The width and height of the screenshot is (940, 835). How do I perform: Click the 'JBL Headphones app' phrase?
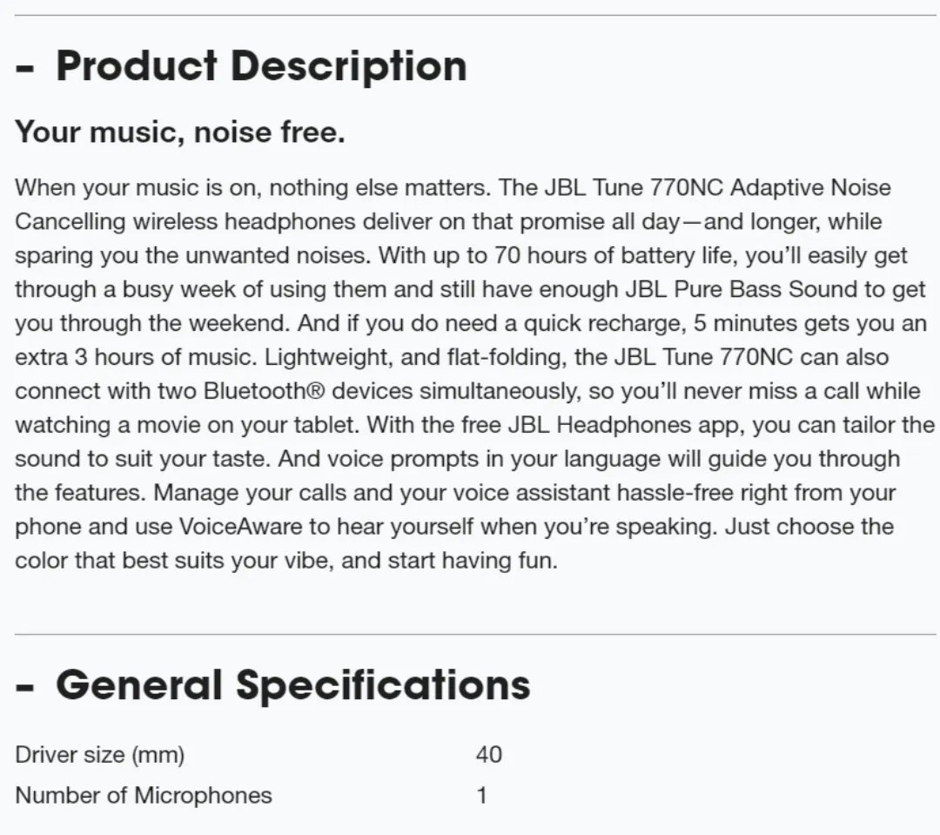627,425
